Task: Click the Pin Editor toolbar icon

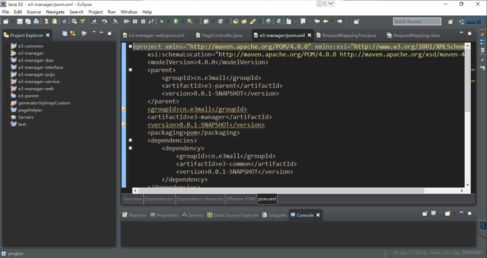Action: 356,21
